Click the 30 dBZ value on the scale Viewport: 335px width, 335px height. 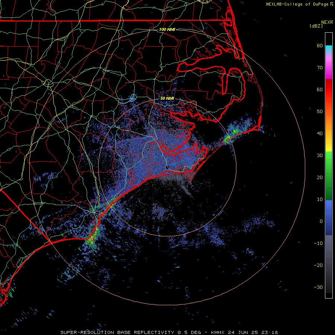click(x=320, y=156)
